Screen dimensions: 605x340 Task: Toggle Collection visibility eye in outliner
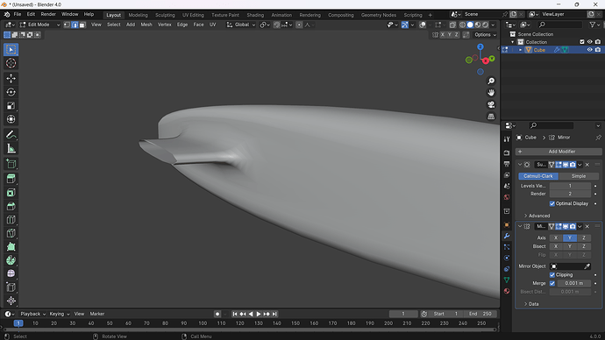[x=589, y=42]
